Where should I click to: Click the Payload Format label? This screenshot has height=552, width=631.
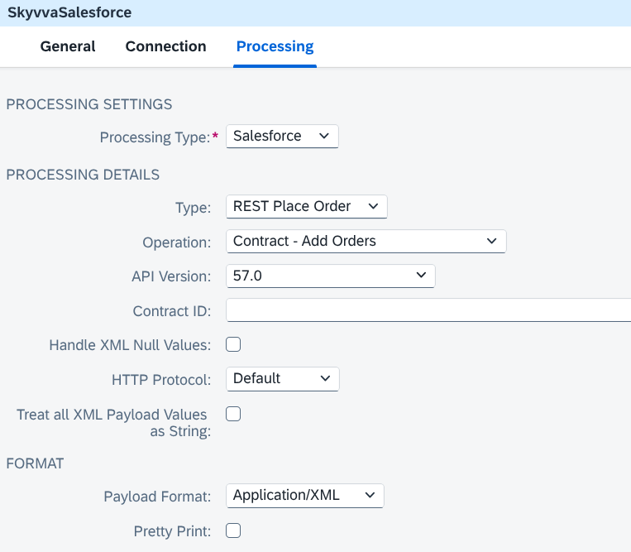[157, 497]
